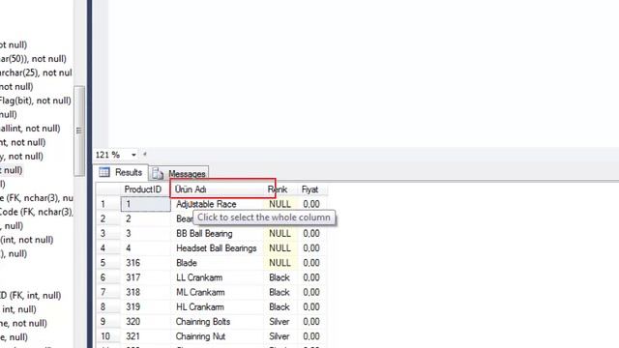Viewport: 619px width, 348px height.
Task: Select the allint, not null column node
Action: coord(30,129)
